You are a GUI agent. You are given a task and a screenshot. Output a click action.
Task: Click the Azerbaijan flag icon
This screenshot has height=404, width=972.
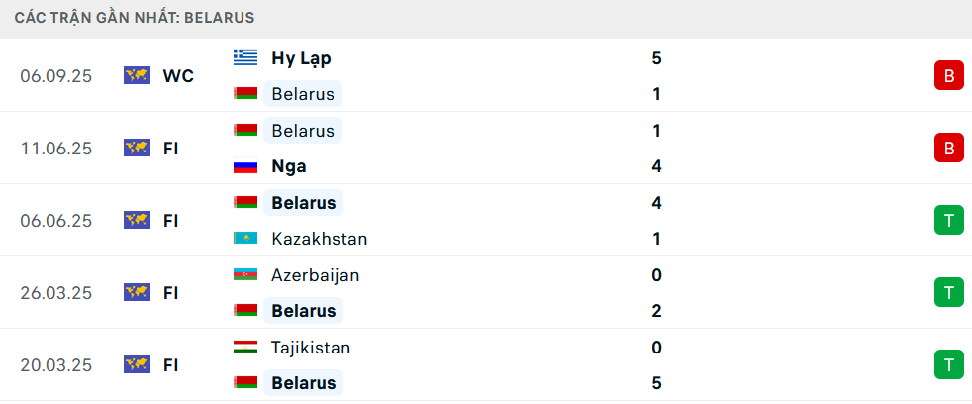coord(244,275)
